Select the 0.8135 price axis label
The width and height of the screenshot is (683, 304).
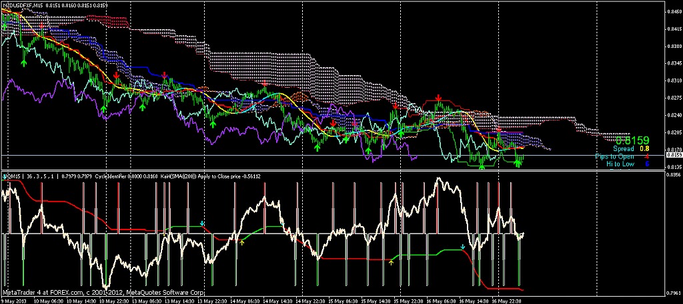tap(675, 167)
